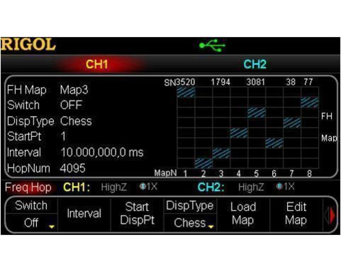This screenshot has height=272, width=341.
Task: Select the hatched cell in column 8
Action: 310,102
